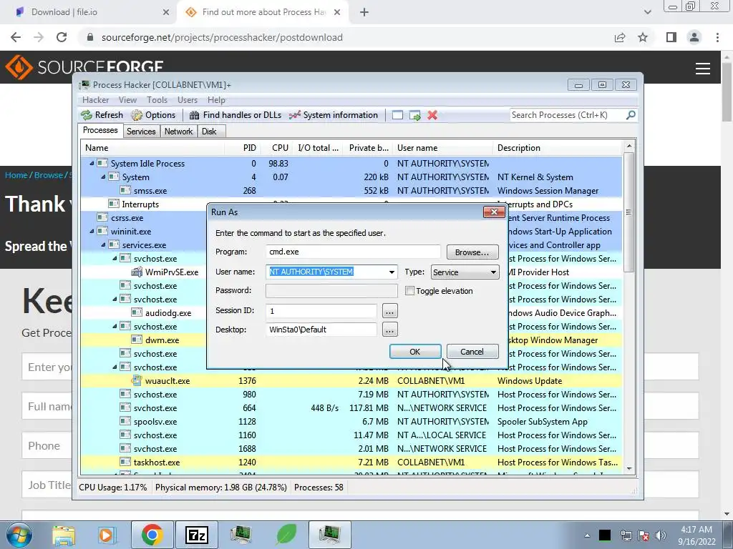The height and width of the screenshot is (549, 733).
Task: Click the Desktop ellipsis button
Action: pos(390,330)
